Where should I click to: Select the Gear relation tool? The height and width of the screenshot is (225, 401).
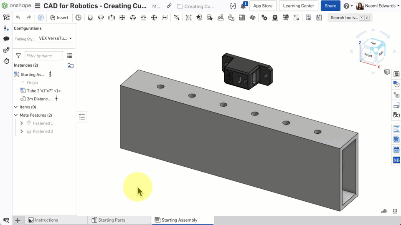pos(264,17)
